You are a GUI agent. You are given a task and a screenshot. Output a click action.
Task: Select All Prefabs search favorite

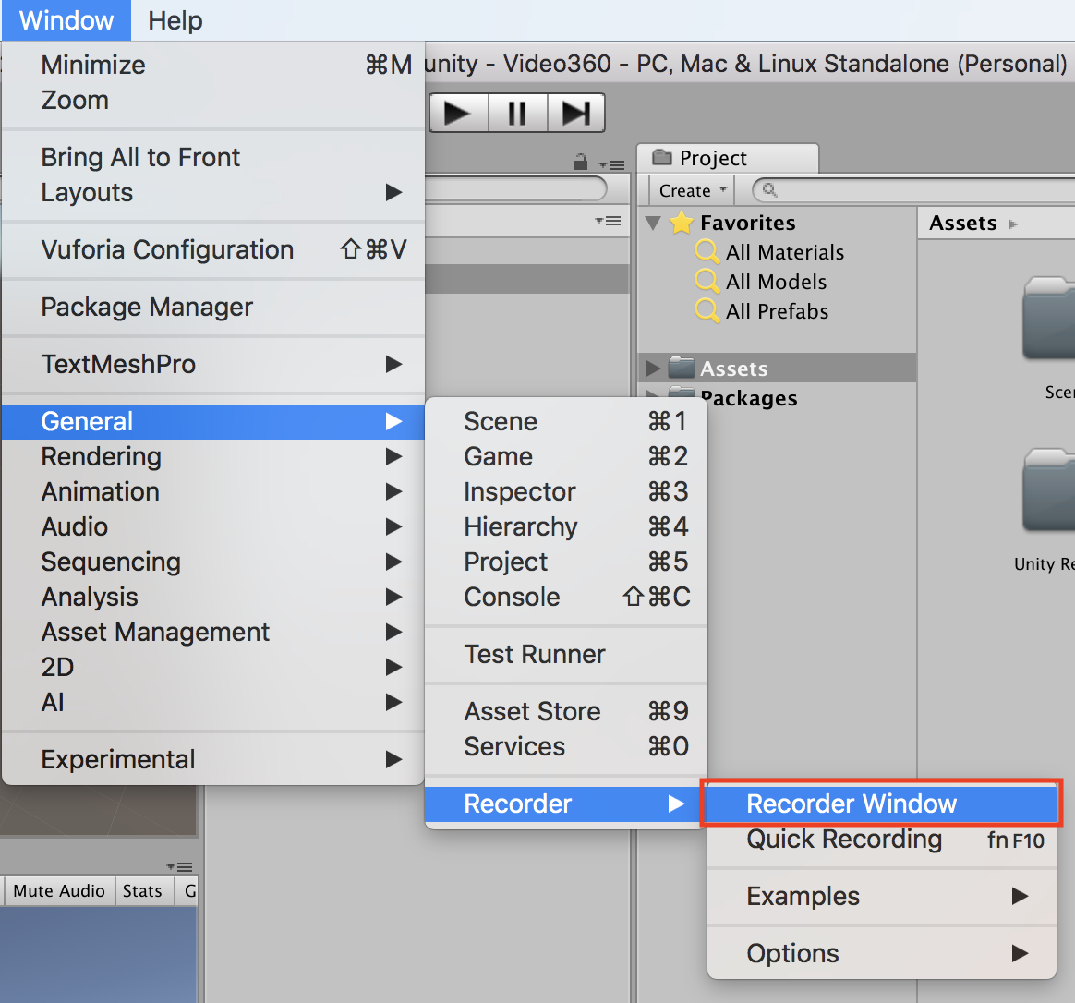pyautogui.click(x=777, y=311)
